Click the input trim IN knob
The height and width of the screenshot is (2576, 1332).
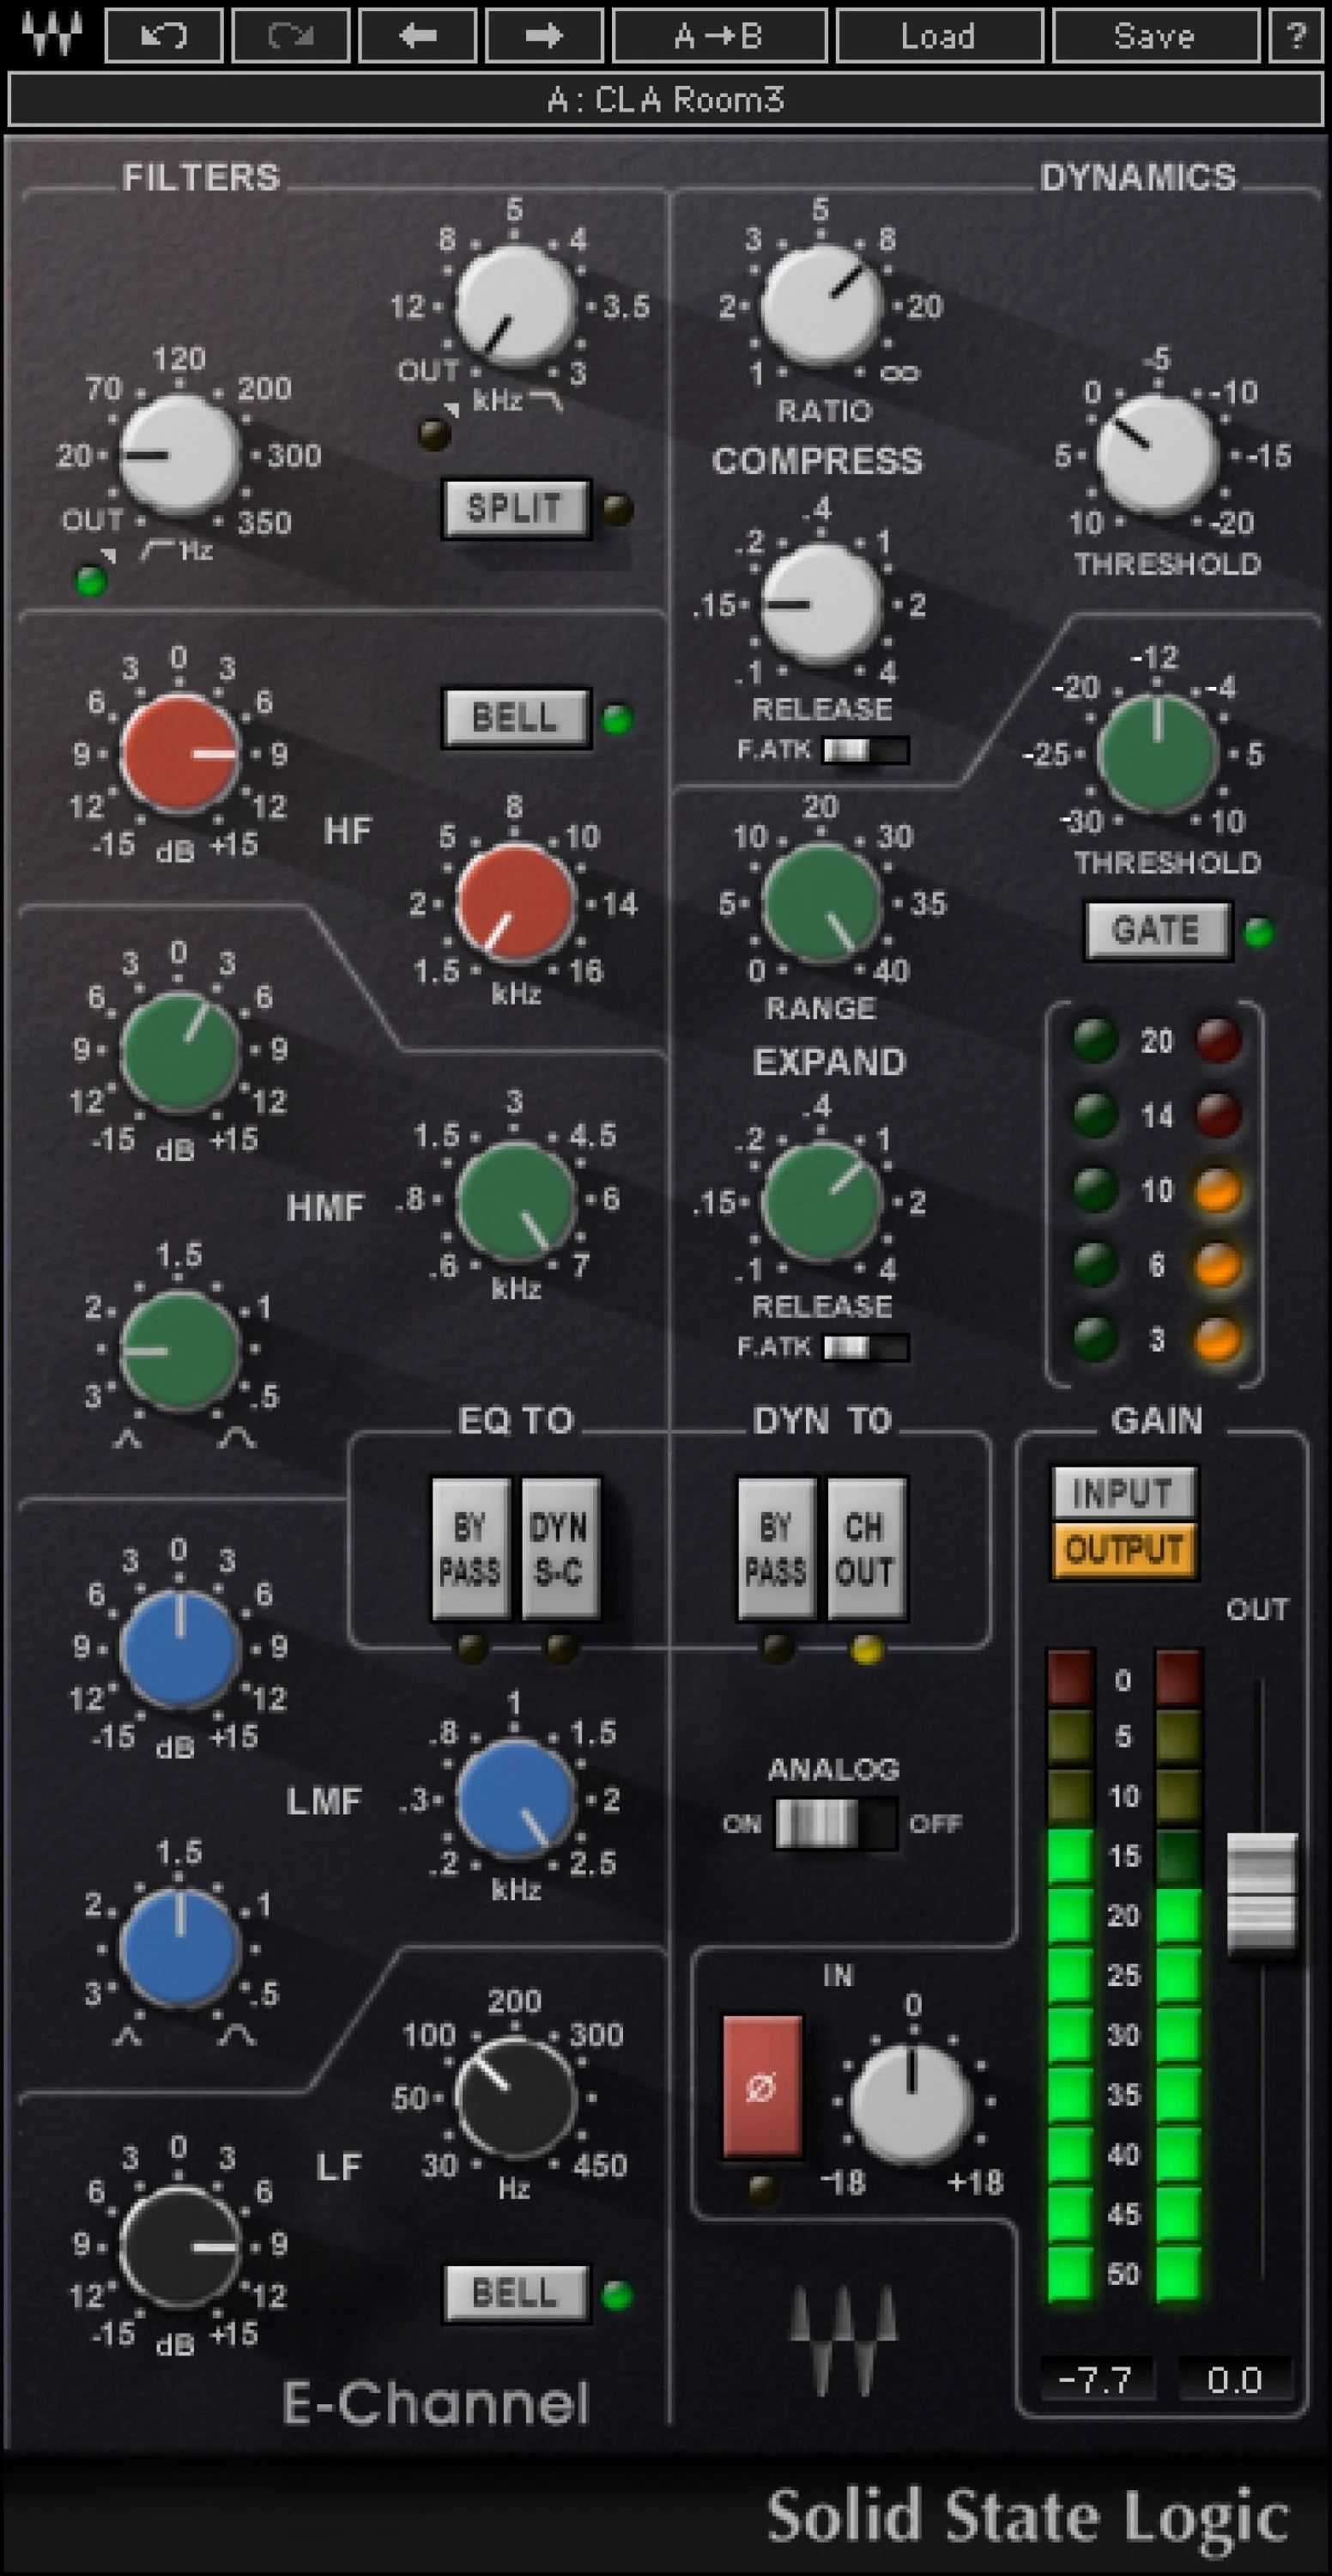(911, 2103)
